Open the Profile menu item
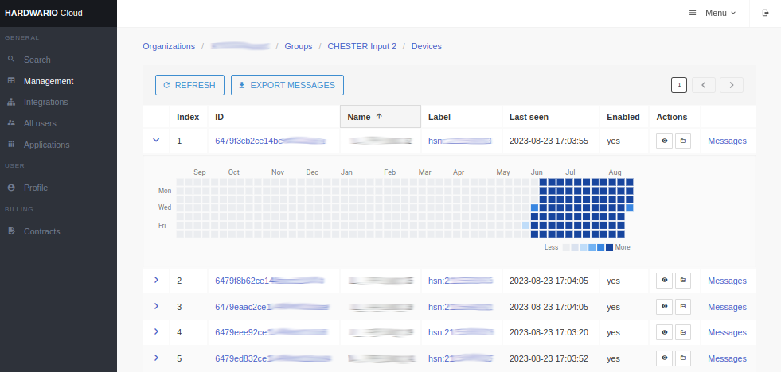781x372 pixels. pyautogui.click(x=35, y=188)
